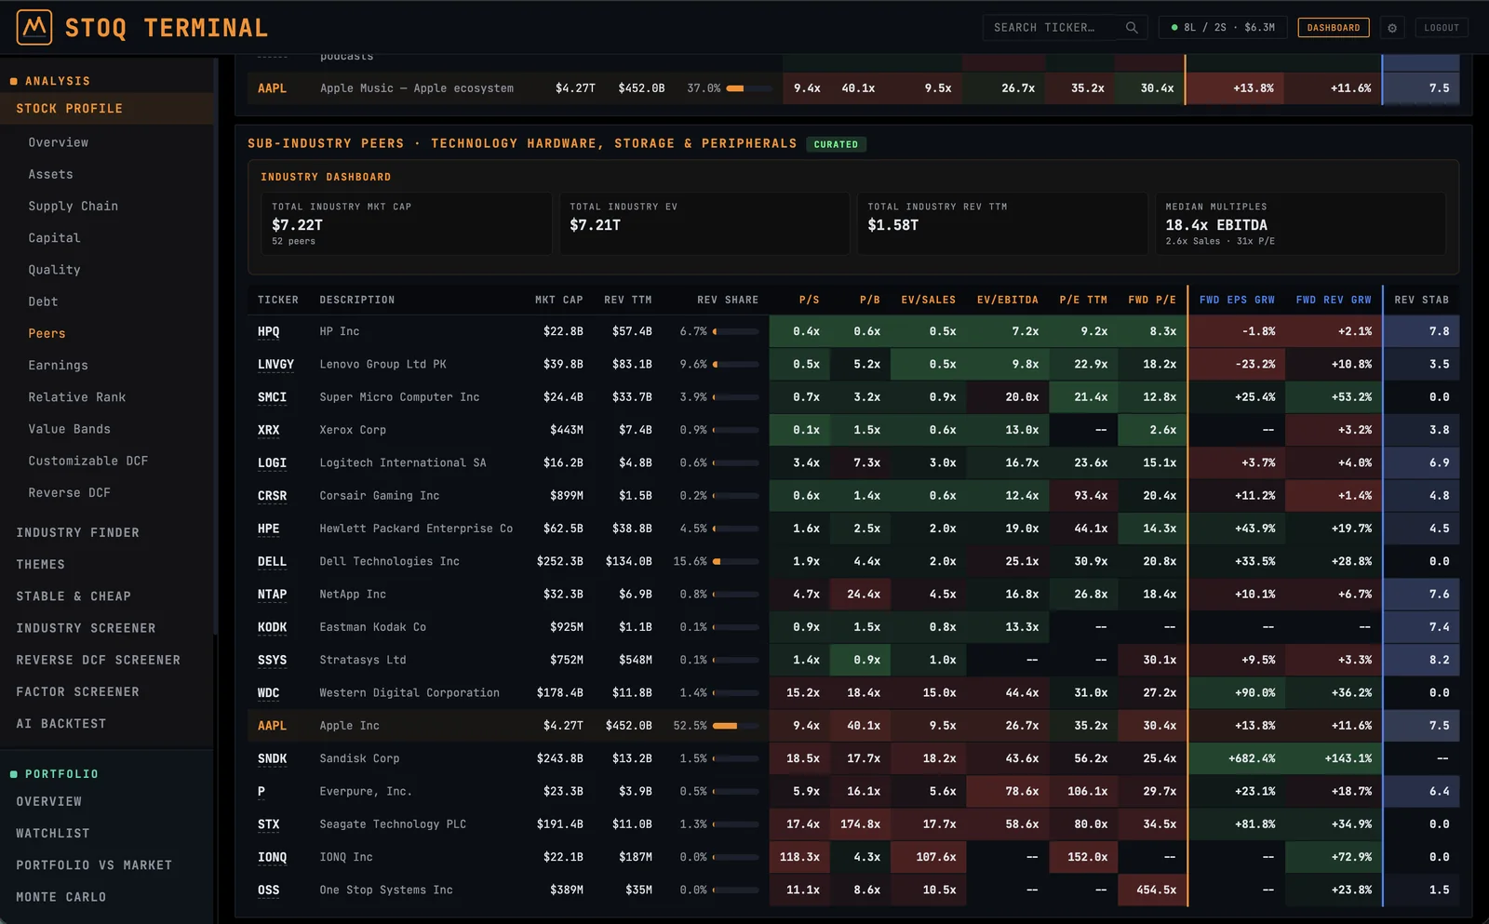Open the AI Backtest tool

[x=61, y=724]
